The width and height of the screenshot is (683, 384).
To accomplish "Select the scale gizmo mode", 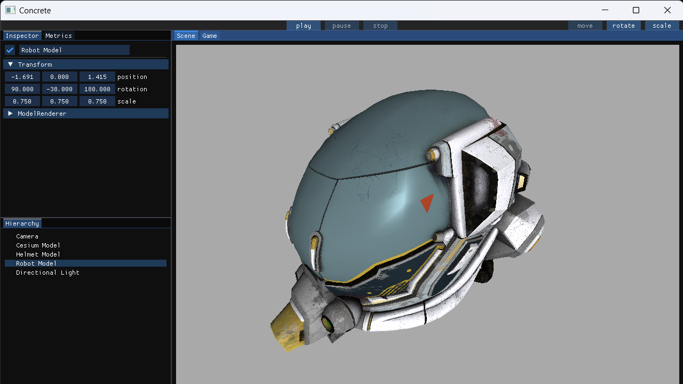I will pos(662,26).
